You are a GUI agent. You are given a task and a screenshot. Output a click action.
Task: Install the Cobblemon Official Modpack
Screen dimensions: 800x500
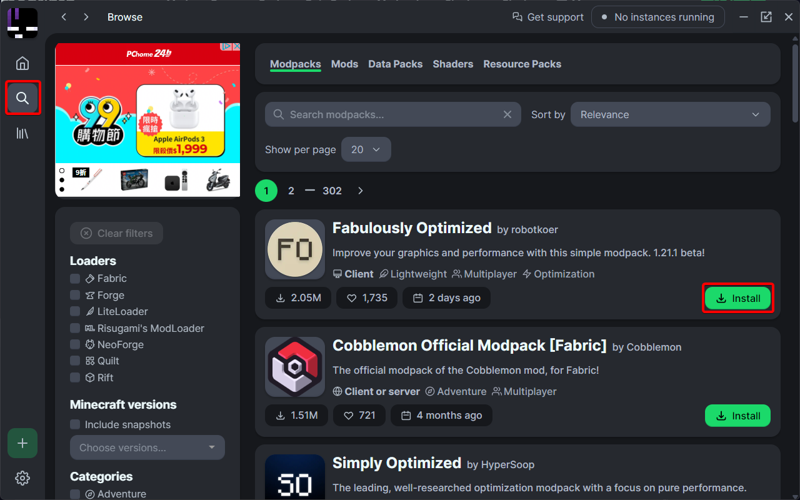[x=737, y=416]
